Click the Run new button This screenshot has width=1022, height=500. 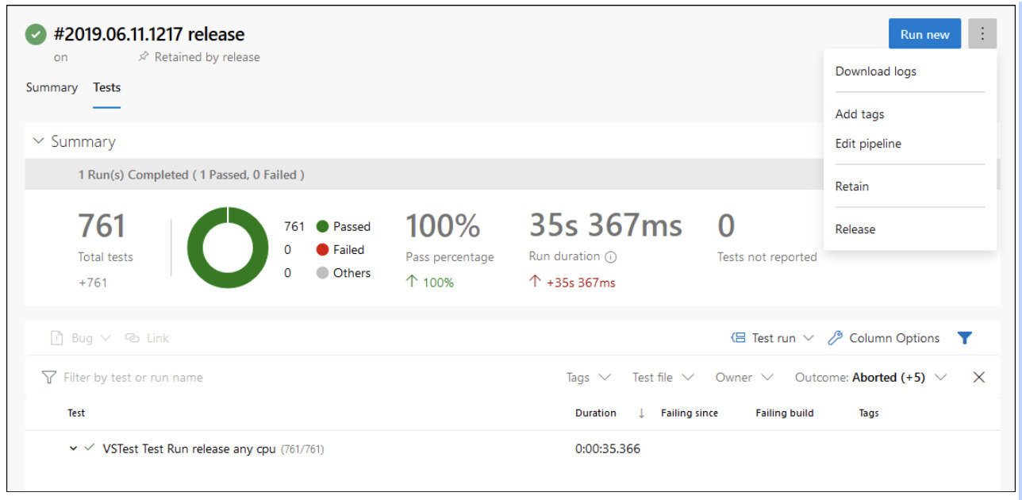point(924,33)
